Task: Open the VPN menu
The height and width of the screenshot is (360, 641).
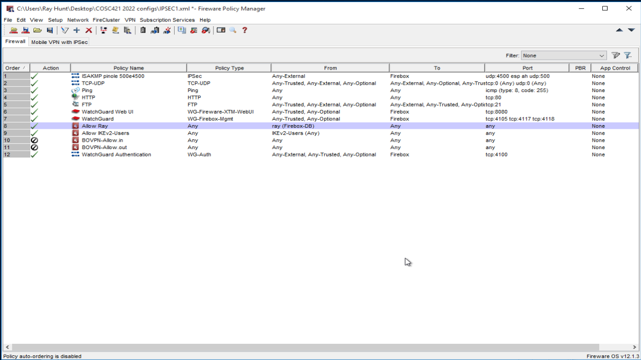Action: (x=130, y=20)
